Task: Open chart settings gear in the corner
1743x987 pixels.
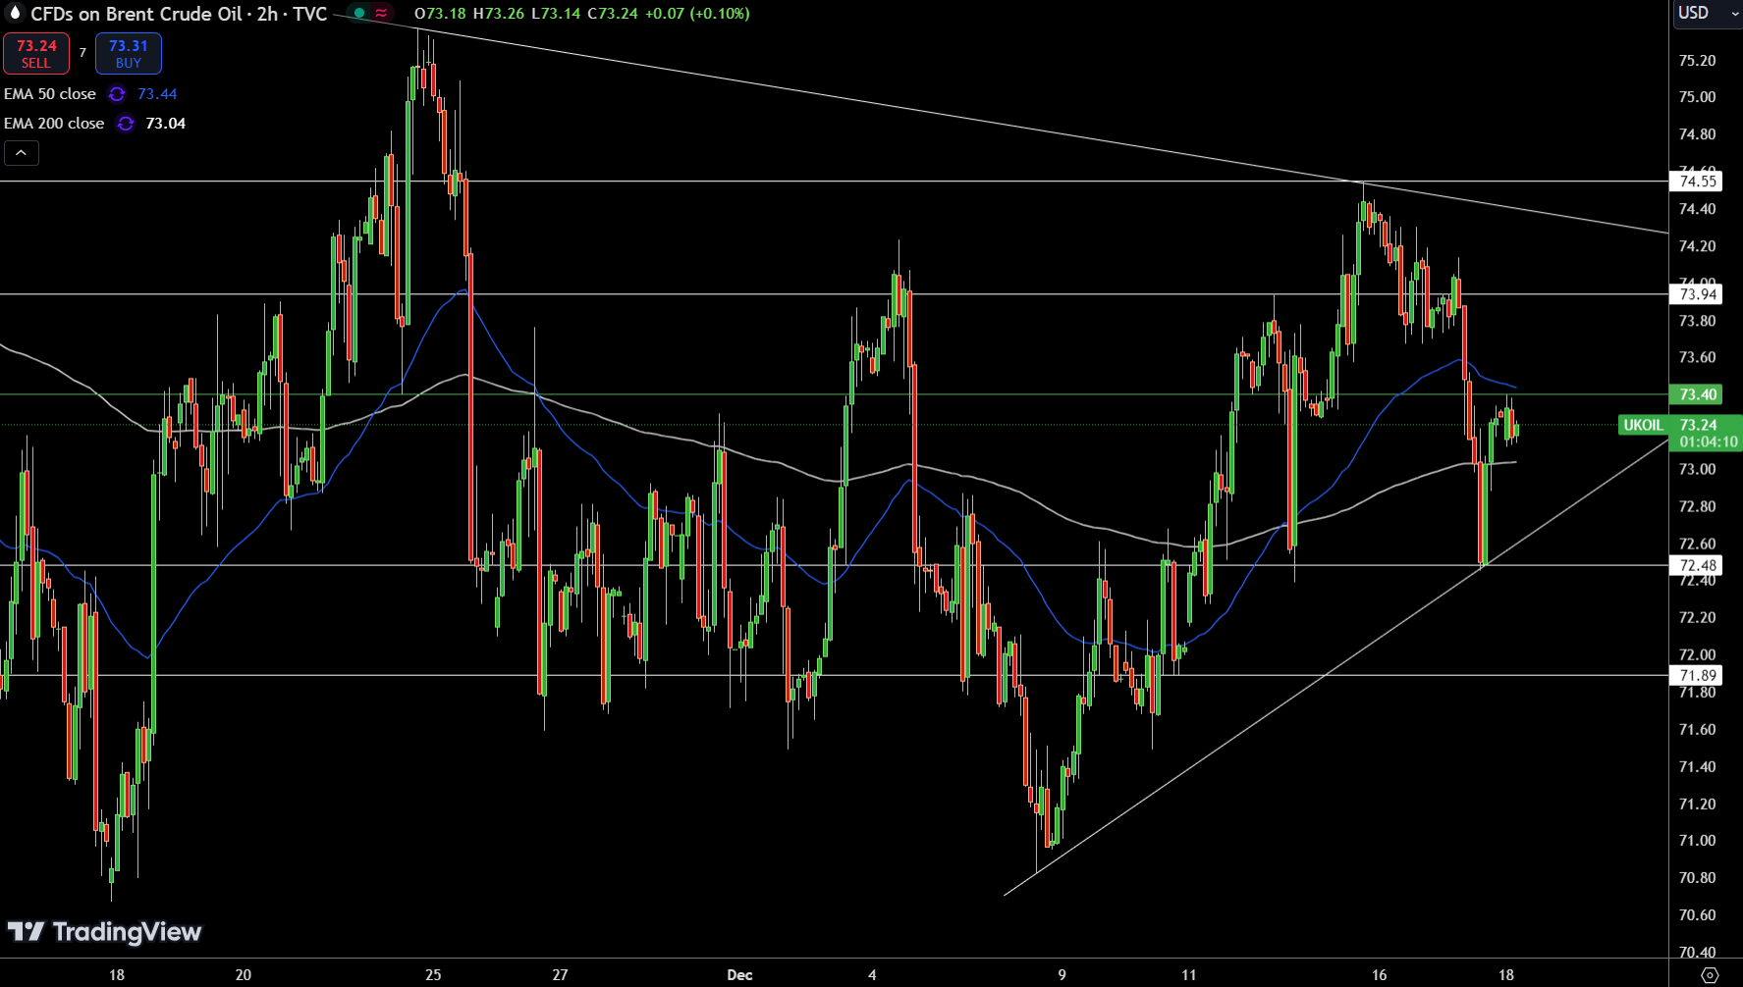Action: coord(1710,975)
